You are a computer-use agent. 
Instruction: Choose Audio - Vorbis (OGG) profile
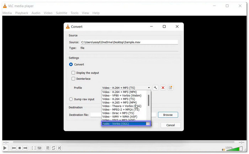[x=124, y=124]
